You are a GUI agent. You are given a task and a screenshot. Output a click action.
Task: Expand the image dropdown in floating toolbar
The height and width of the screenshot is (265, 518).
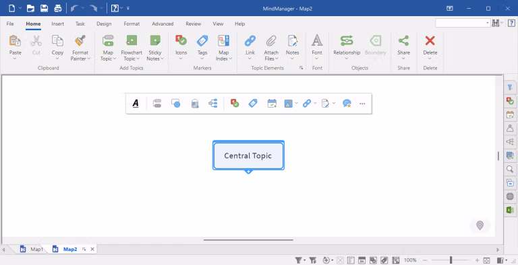click(x=296, y=103)
